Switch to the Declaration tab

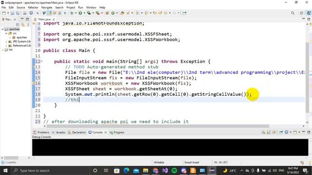77,132
